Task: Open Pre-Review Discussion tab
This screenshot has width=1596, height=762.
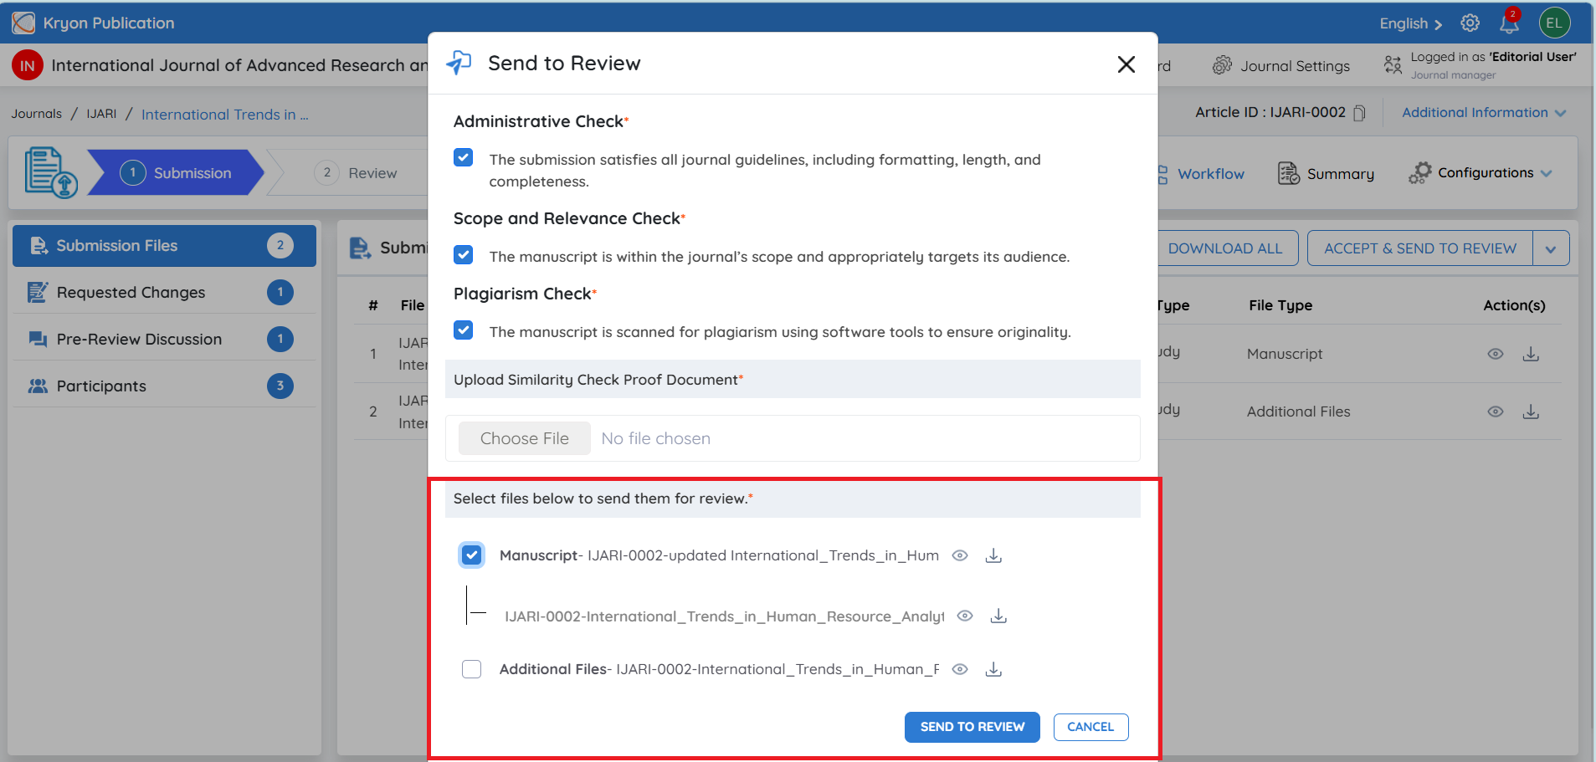Action: pyautogui.click(x=164, y=340)
